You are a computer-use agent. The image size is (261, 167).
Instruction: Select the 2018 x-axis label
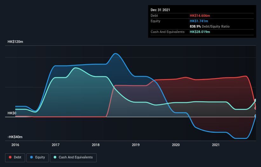coord(96,145)
